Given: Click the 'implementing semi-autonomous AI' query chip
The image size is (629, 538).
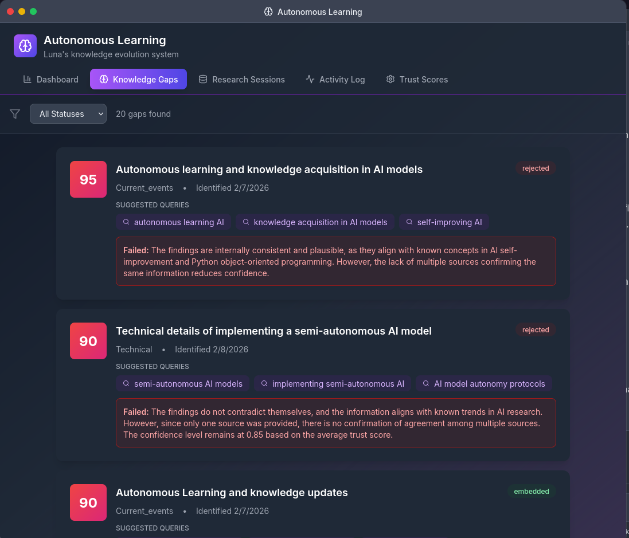Looking at the screenshot, I should click(333, 383).
